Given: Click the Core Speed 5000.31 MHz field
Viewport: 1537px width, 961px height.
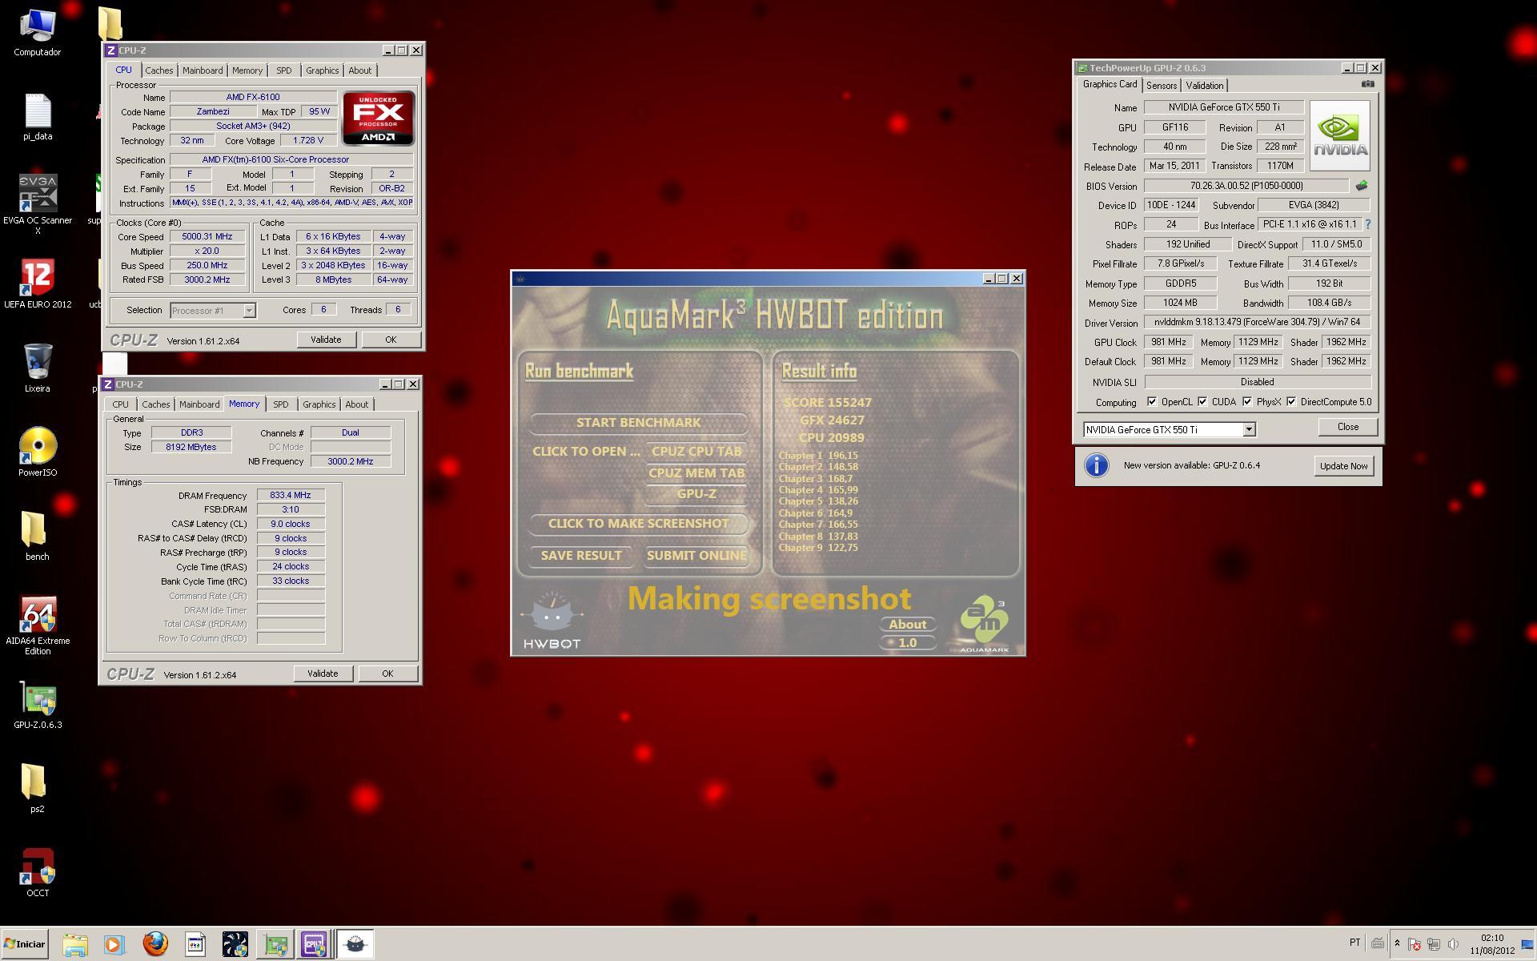Looking at the screenshot, I should 207,236.
